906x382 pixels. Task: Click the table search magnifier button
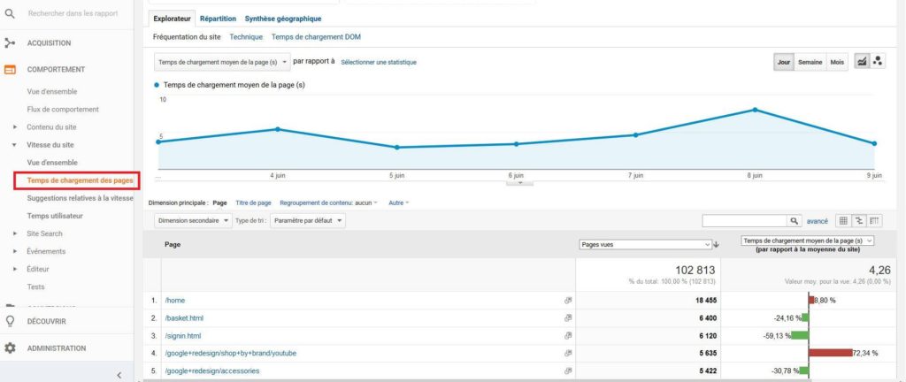point(795,221)
